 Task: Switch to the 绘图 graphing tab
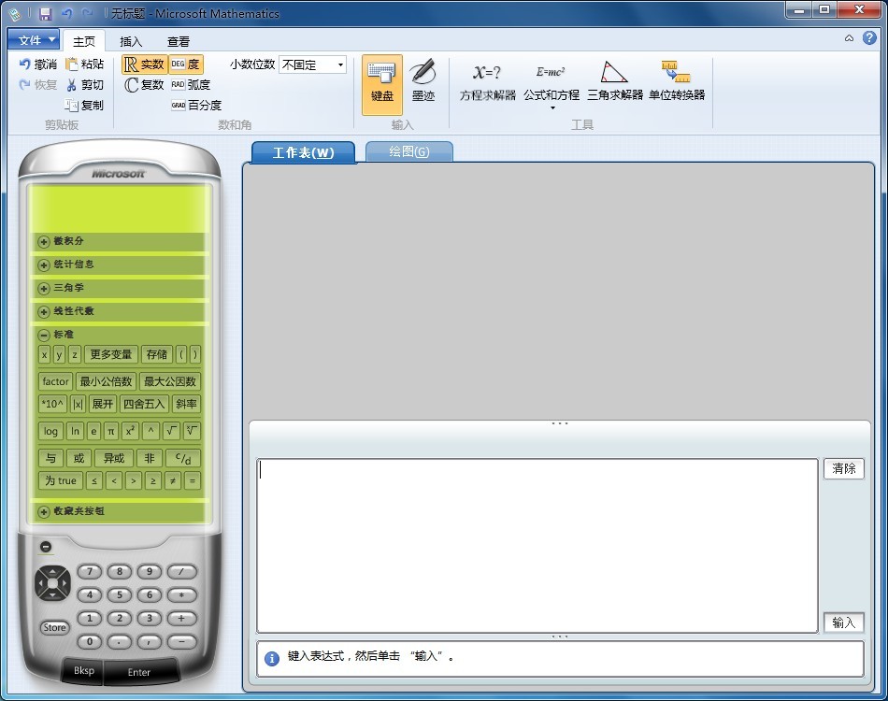(x=408, y=151)
